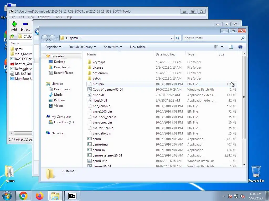
Task: Open the Organize dropdown menu
Action: 53,47
